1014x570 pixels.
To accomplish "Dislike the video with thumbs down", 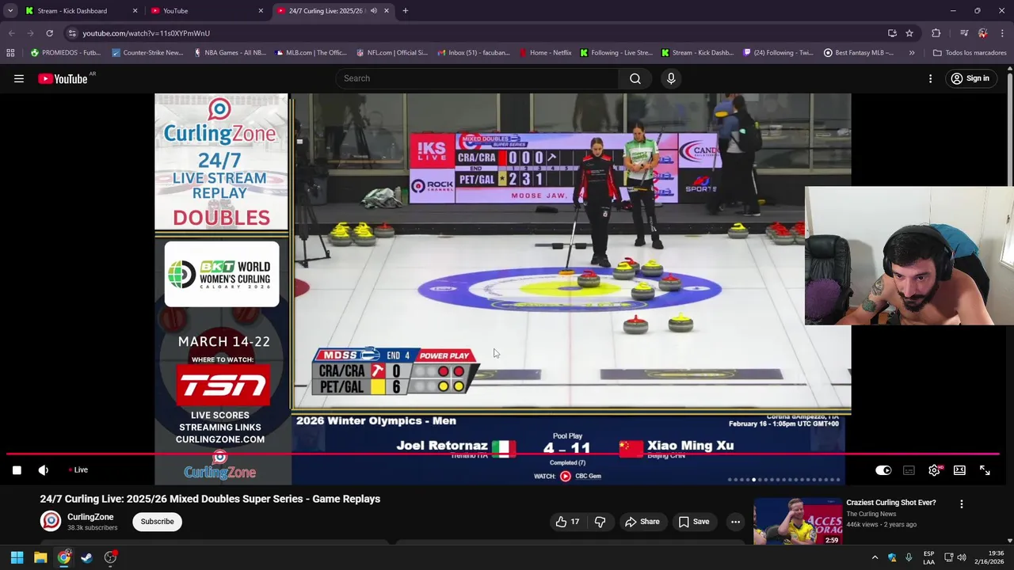I will tap(600, 522).
